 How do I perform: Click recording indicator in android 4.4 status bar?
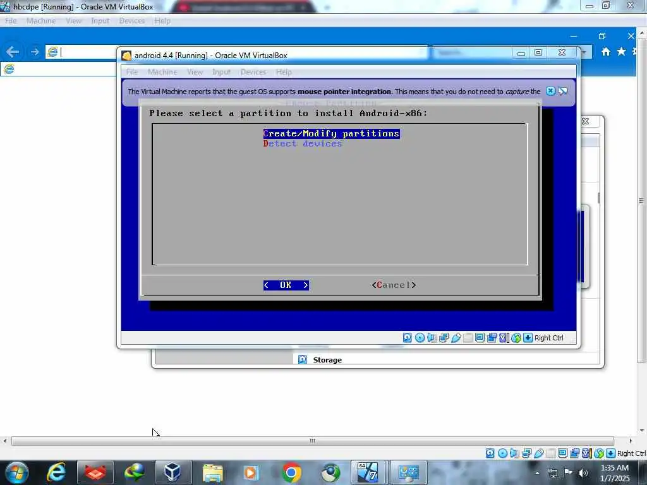tap(492, 338)
